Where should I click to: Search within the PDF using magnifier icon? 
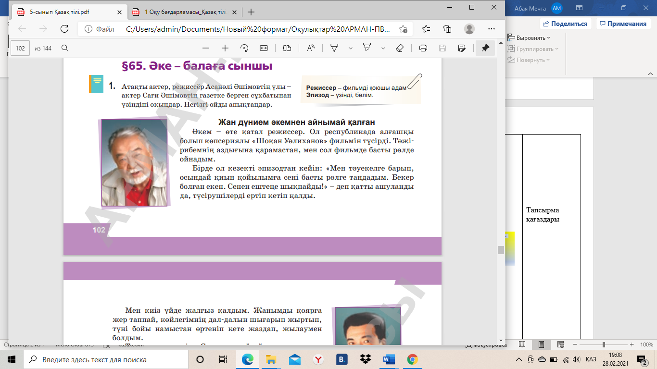(x=65, y=48)
